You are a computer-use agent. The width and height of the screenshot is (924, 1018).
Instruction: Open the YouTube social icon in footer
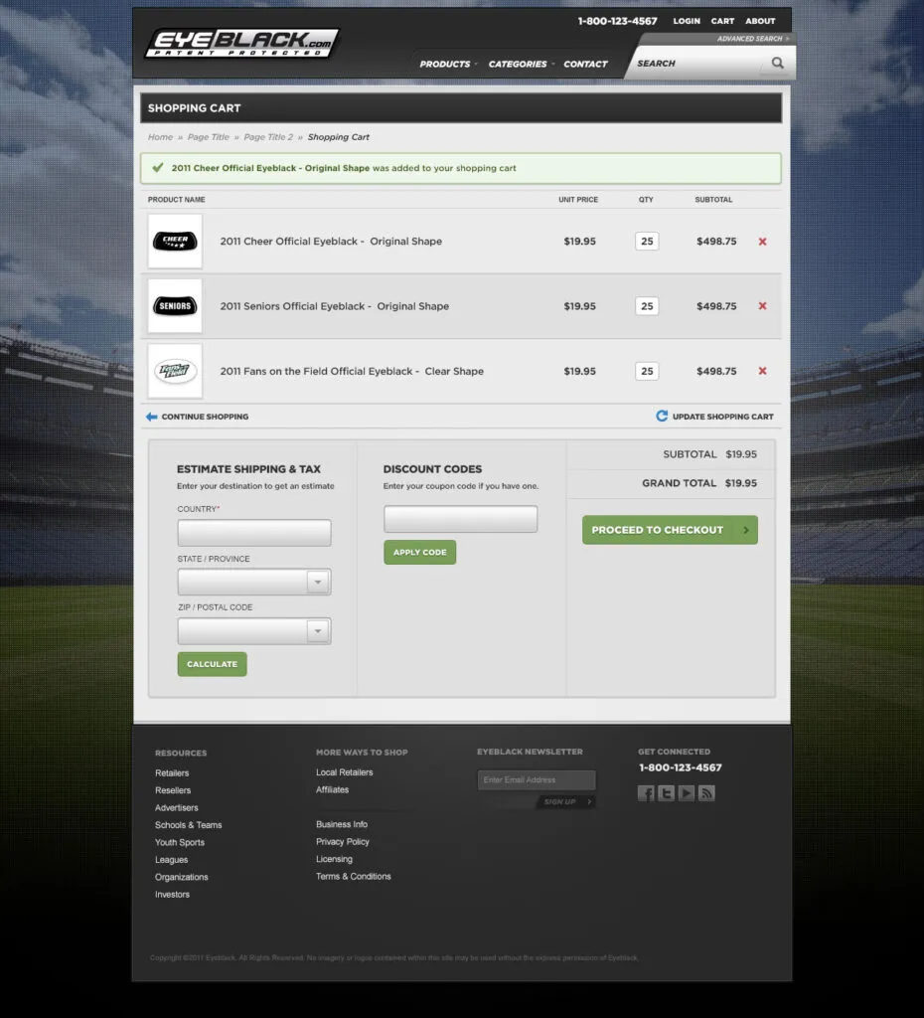point(686,793)
